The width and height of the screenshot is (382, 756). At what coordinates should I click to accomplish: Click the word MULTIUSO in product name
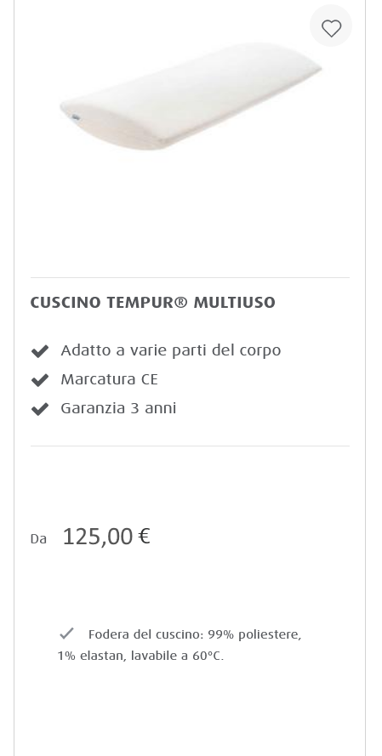pos(235,302)
